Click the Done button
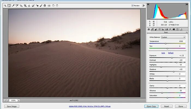Image resolution: width=191 pixels, height=109 pixels. tap(181, 107)
